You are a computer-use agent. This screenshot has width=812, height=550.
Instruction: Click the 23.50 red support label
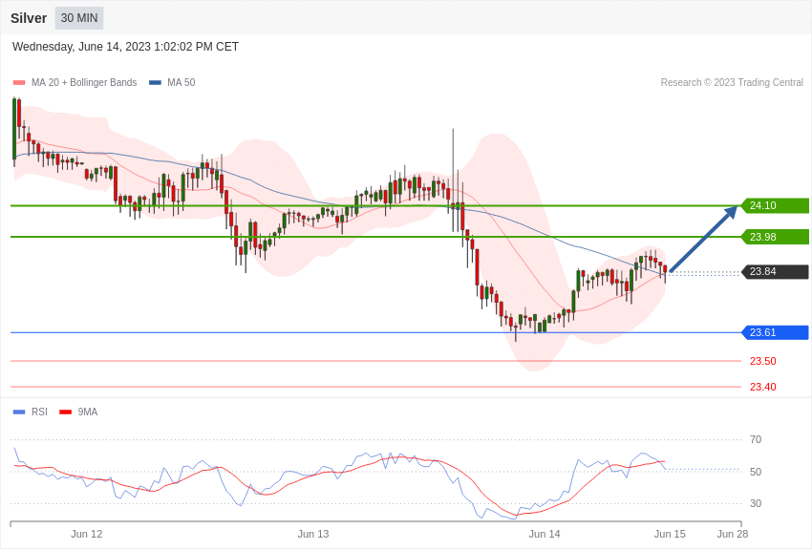coord(763,361)
